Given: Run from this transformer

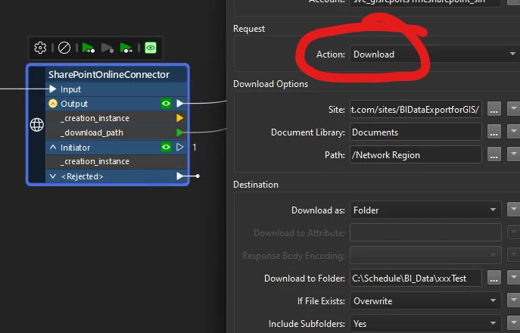Looking at the screenshot, I should tap(126, 48).
